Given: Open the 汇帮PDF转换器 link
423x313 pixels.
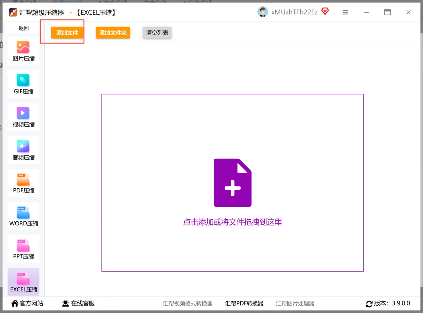Looking at the screenshot, I should pos(244,303).
